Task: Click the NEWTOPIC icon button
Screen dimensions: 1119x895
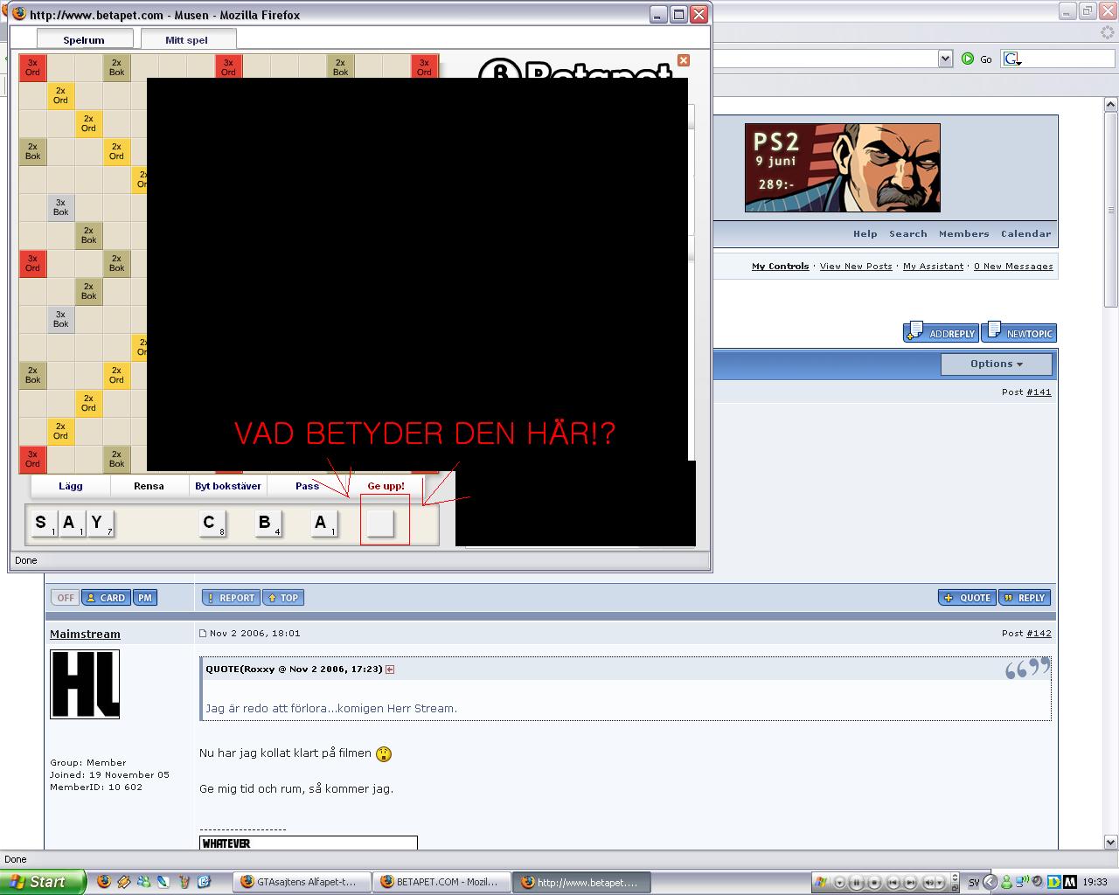Action: point(1019,332)
